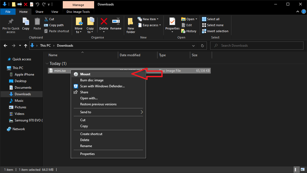Open Copy to folder menu

coord(90,25)
